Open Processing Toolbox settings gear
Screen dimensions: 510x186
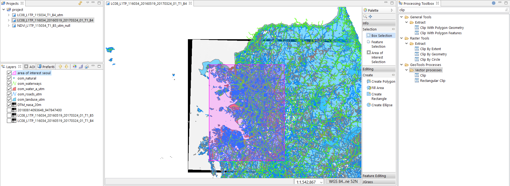click(494, 3)
